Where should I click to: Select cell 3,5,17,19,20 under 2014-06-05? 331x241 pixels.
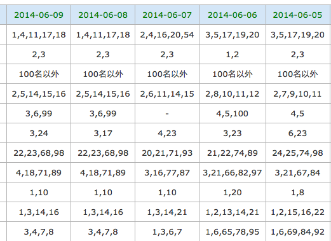point(297,34)
